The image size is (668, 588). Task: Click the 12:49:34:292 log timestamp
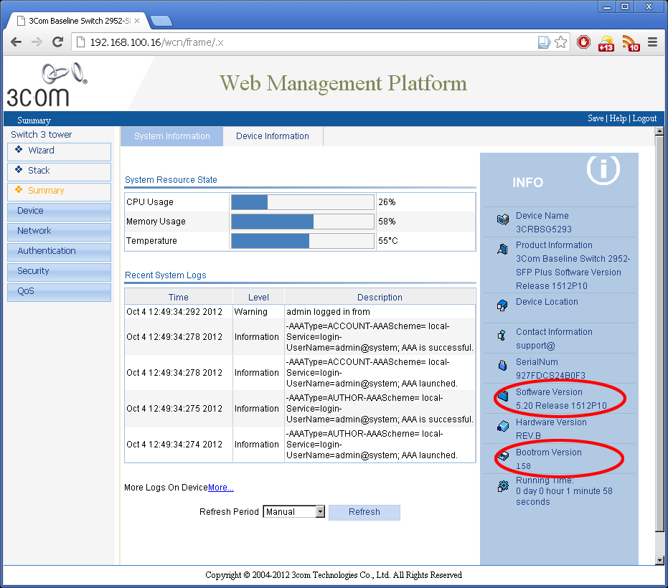(174, 312)
